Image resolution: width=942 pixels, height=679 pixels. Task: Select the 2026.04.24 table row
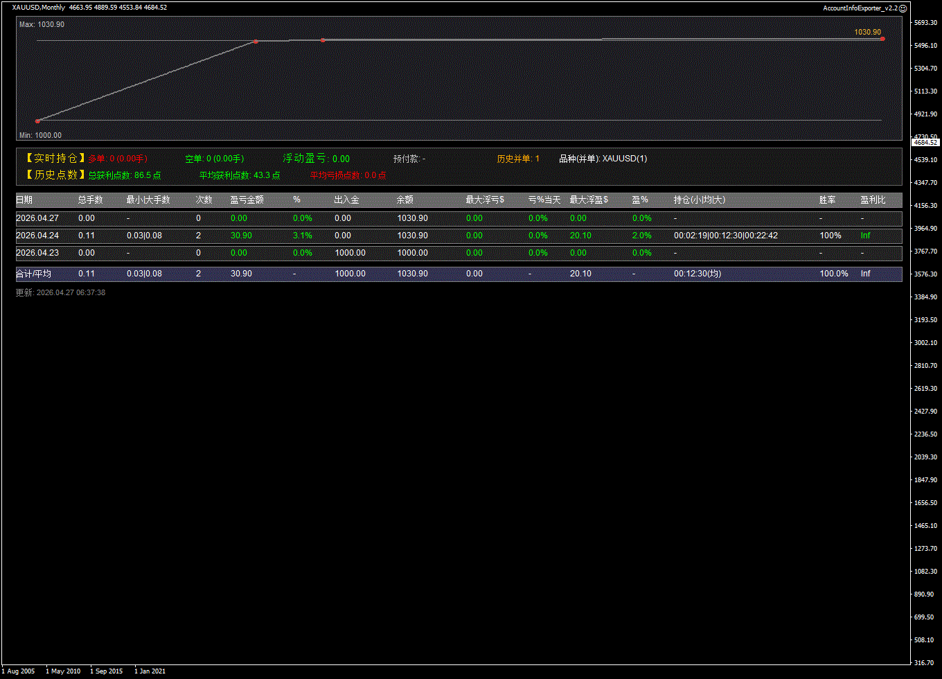tap(459, 236)
